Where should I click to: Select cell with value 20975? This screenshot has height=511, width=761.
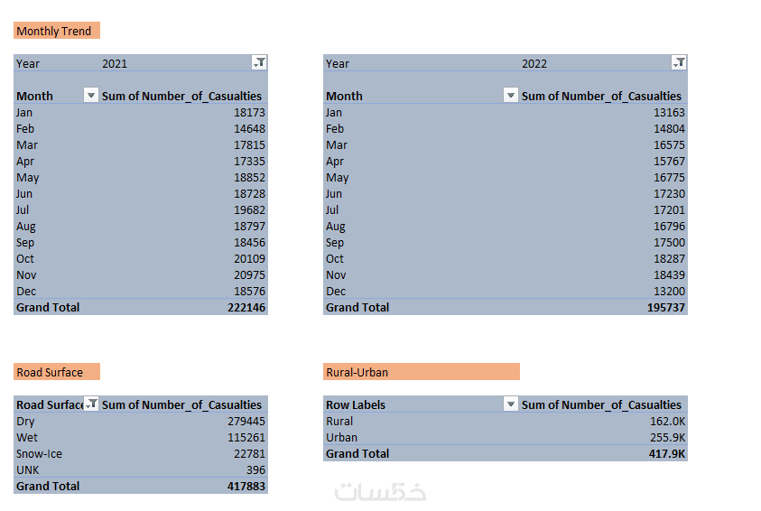249,275
